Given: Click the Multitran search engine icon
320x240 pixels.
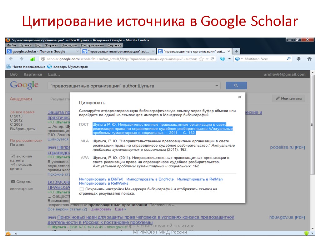Looking at the screenshot, I should click(237, 59).
